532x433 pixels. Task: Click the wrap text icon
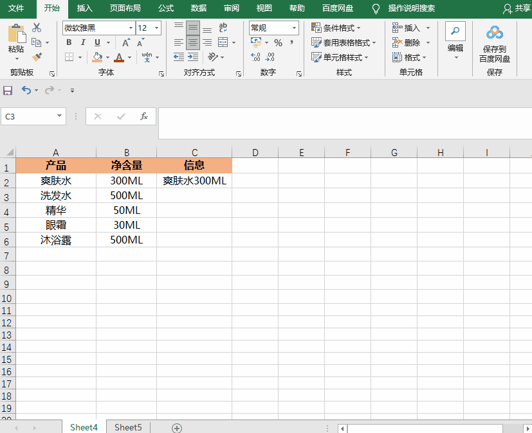coord(223,28)
